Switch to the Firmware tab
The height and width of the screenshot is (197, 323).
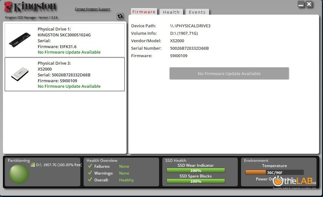click(144, 12)
